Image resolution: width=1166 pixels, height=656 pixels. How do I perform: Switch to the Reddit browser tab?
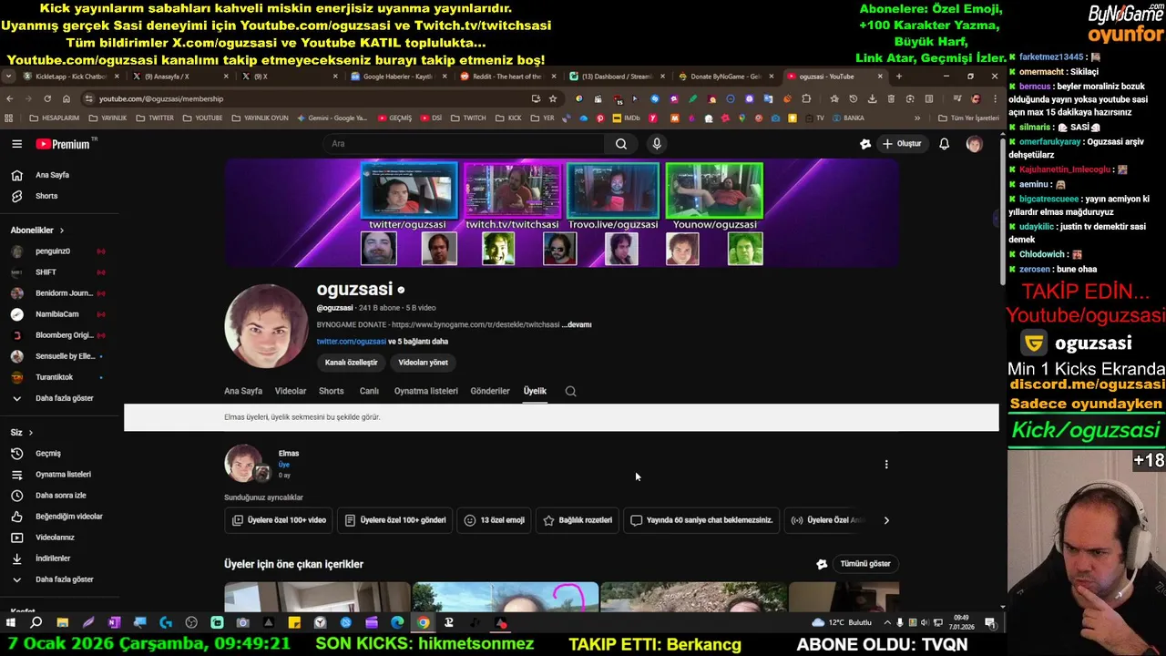[x=506, y=77]
